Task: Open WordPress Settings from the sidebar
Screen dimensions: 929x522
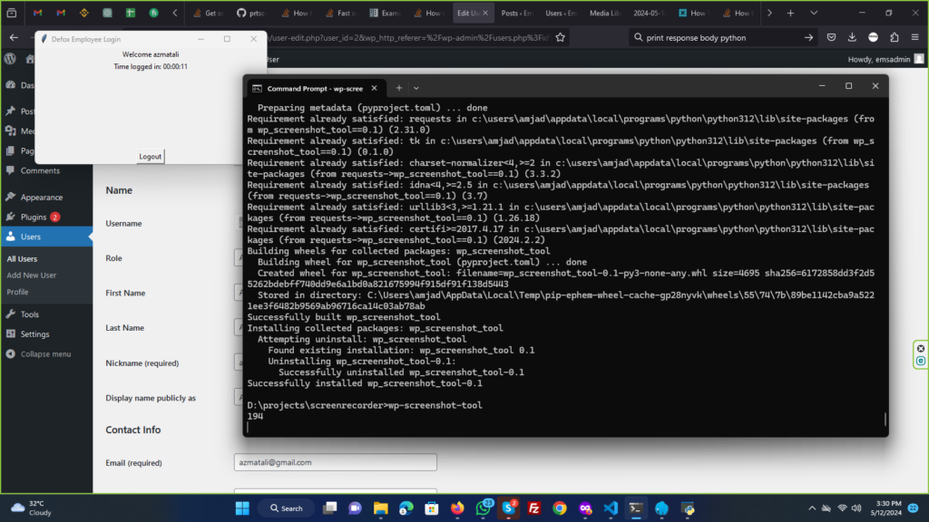Action: [x=34, y=334]
